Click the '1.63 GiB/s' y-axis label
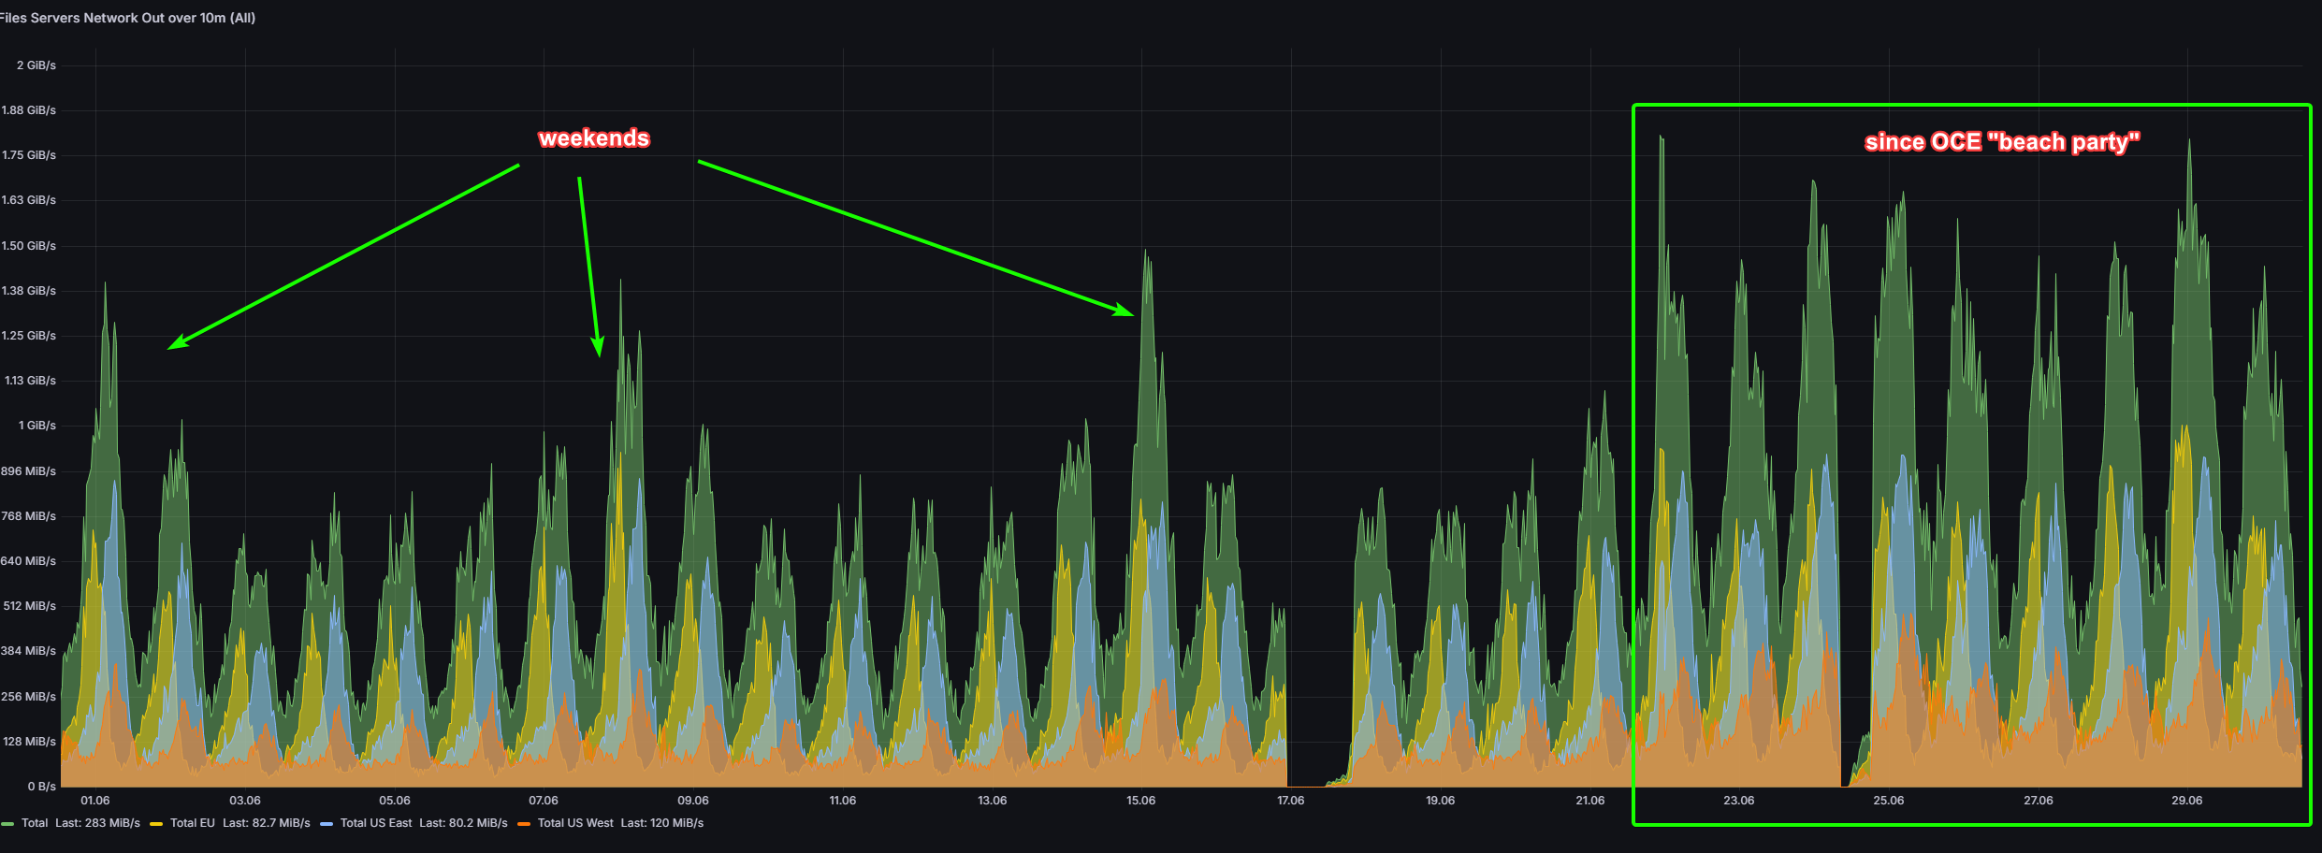The height and width of the screenshot is (853, 2322). tap(29, 200)
